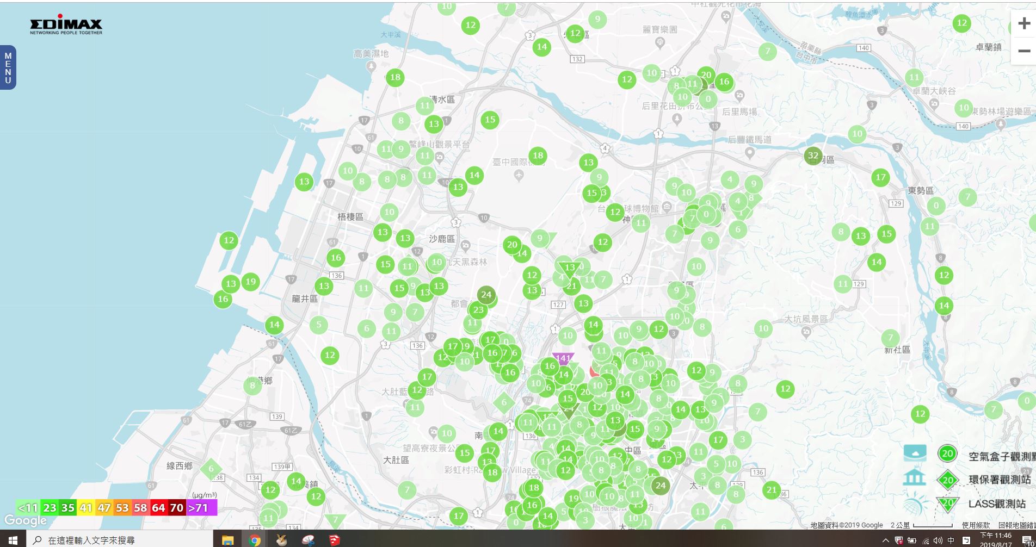
Task: Switch to Chrome in the taskbar
Action: (x=254, y=540)
